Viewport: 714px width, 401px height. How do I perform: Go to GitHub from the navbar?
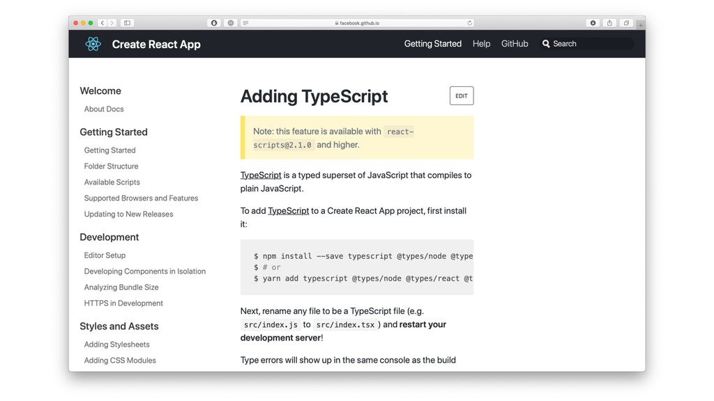pyautogui.click(x=515, y=44)
